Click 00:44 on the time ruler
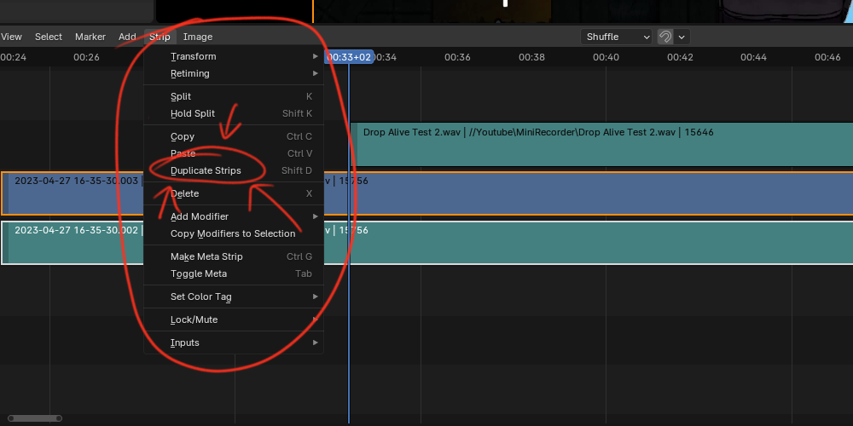This screenshot has height=426, width=853. pyautogui.click(x=753, y=57)
